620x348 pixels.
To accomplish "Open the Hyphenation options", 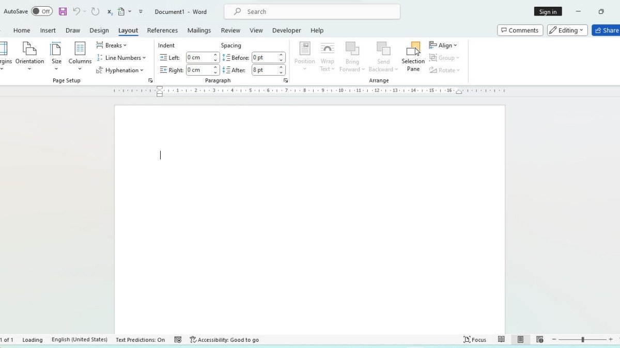I will [x=121, y=70].
